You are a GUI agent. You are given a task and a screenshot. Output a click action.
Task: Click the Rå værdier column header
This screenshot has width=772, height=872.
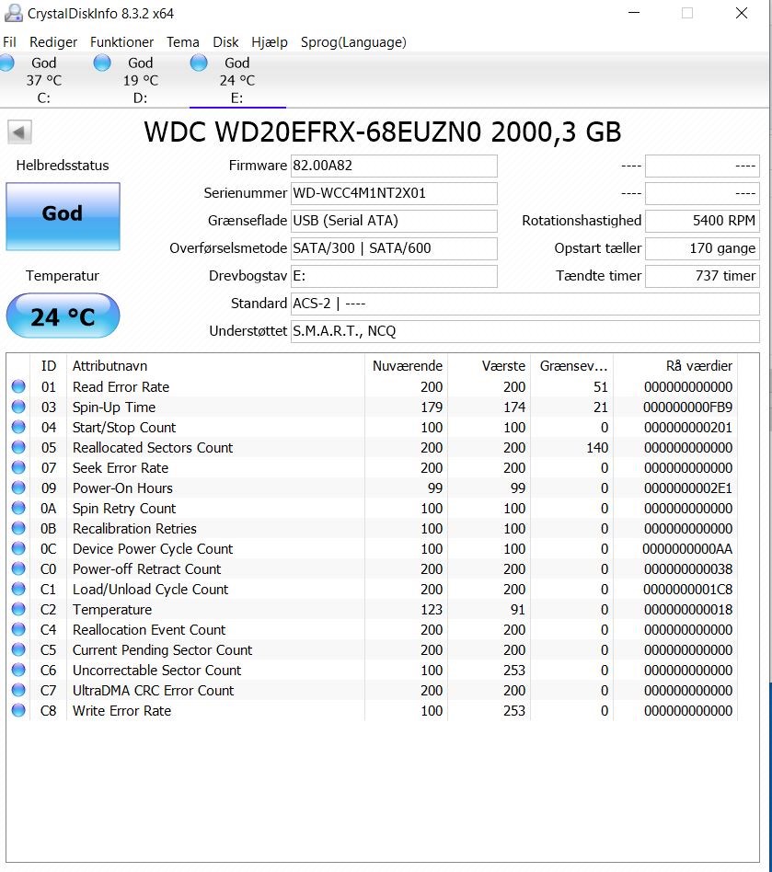click(675, 366)
